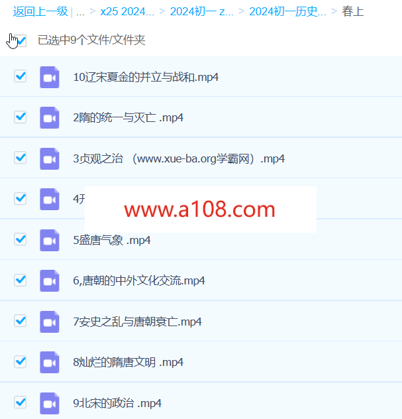Image resolution: width=402 pixels, height=419 pixels.
Task: Uncheck 5盛唐气象 .mp4 checkbox
Action: 21,239
